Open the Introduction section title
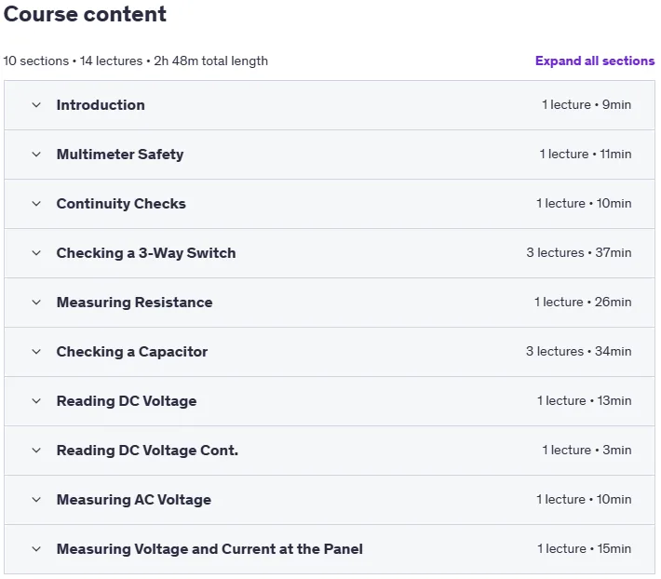The height and width of the screenshot is (579, 661). coord(101,105)
